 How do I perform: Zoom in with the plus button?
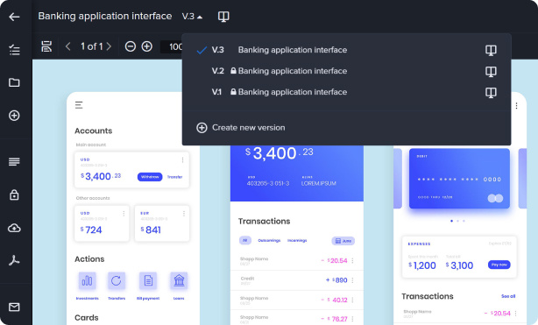[x=147, y=46]
